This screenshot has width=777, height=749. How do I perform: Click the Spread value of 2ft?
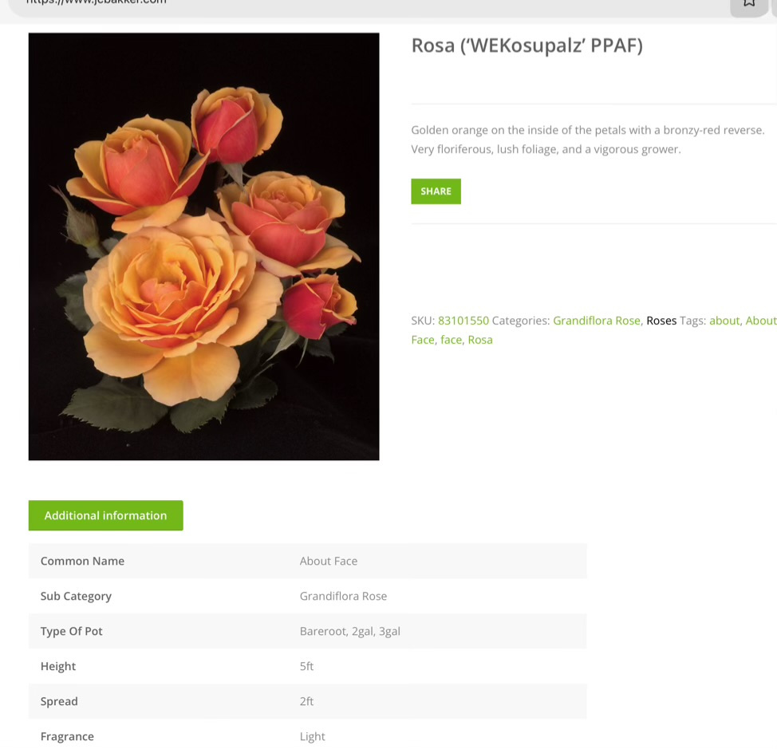[x=307, y=701]
